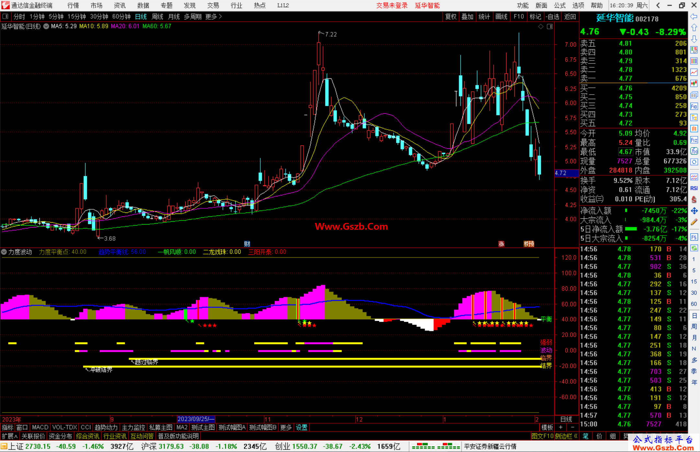Click the 张 marker below the price chart
700x452 pixels.
pos(501,244)
